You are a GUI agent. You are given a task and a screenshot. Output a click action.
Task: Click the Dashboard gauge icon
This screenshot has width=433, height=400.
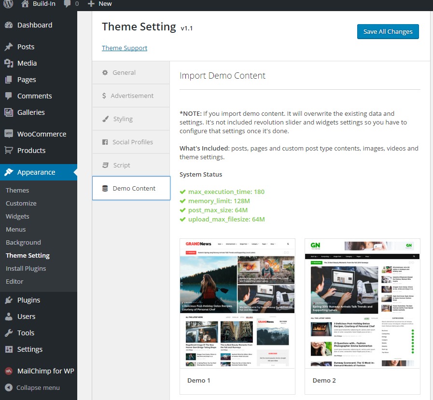(x=9, y=25)
